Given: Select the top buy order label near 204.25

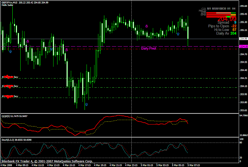Looking at the screenshot, I should tap(10, 77).
